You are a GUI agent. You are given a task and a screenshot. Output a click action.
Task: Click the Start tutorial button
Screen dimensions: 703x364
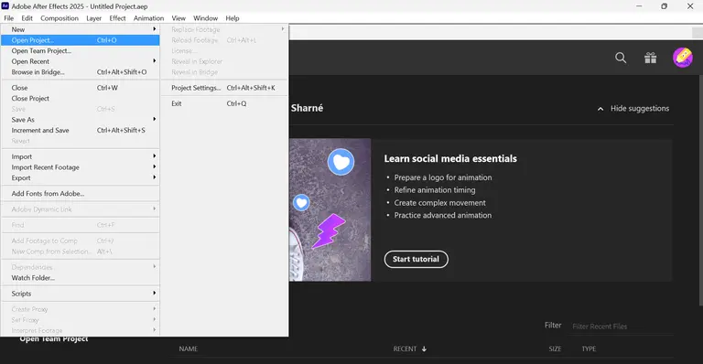(416, 259)
